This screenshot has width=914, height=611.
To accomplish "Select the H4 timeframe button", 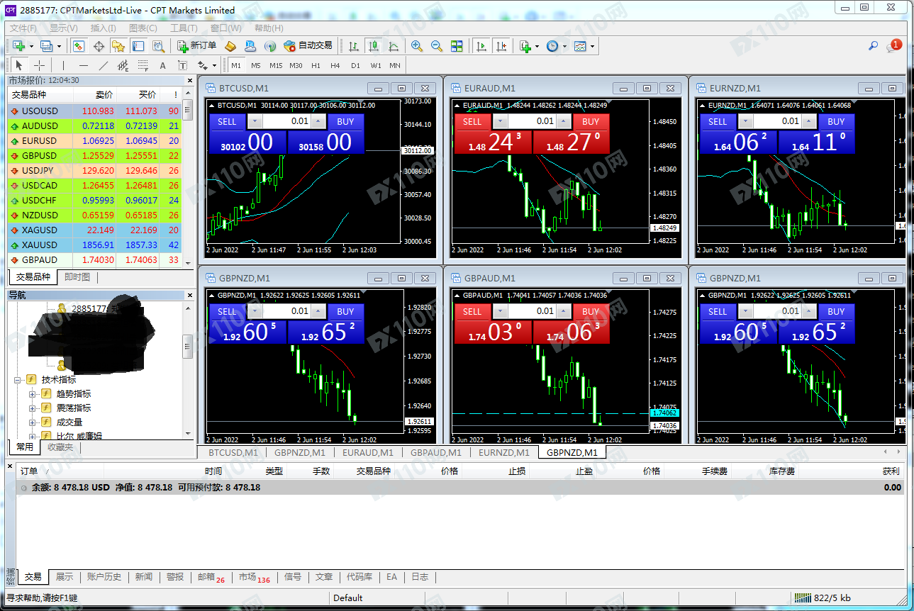I will (x=335, y=65).
